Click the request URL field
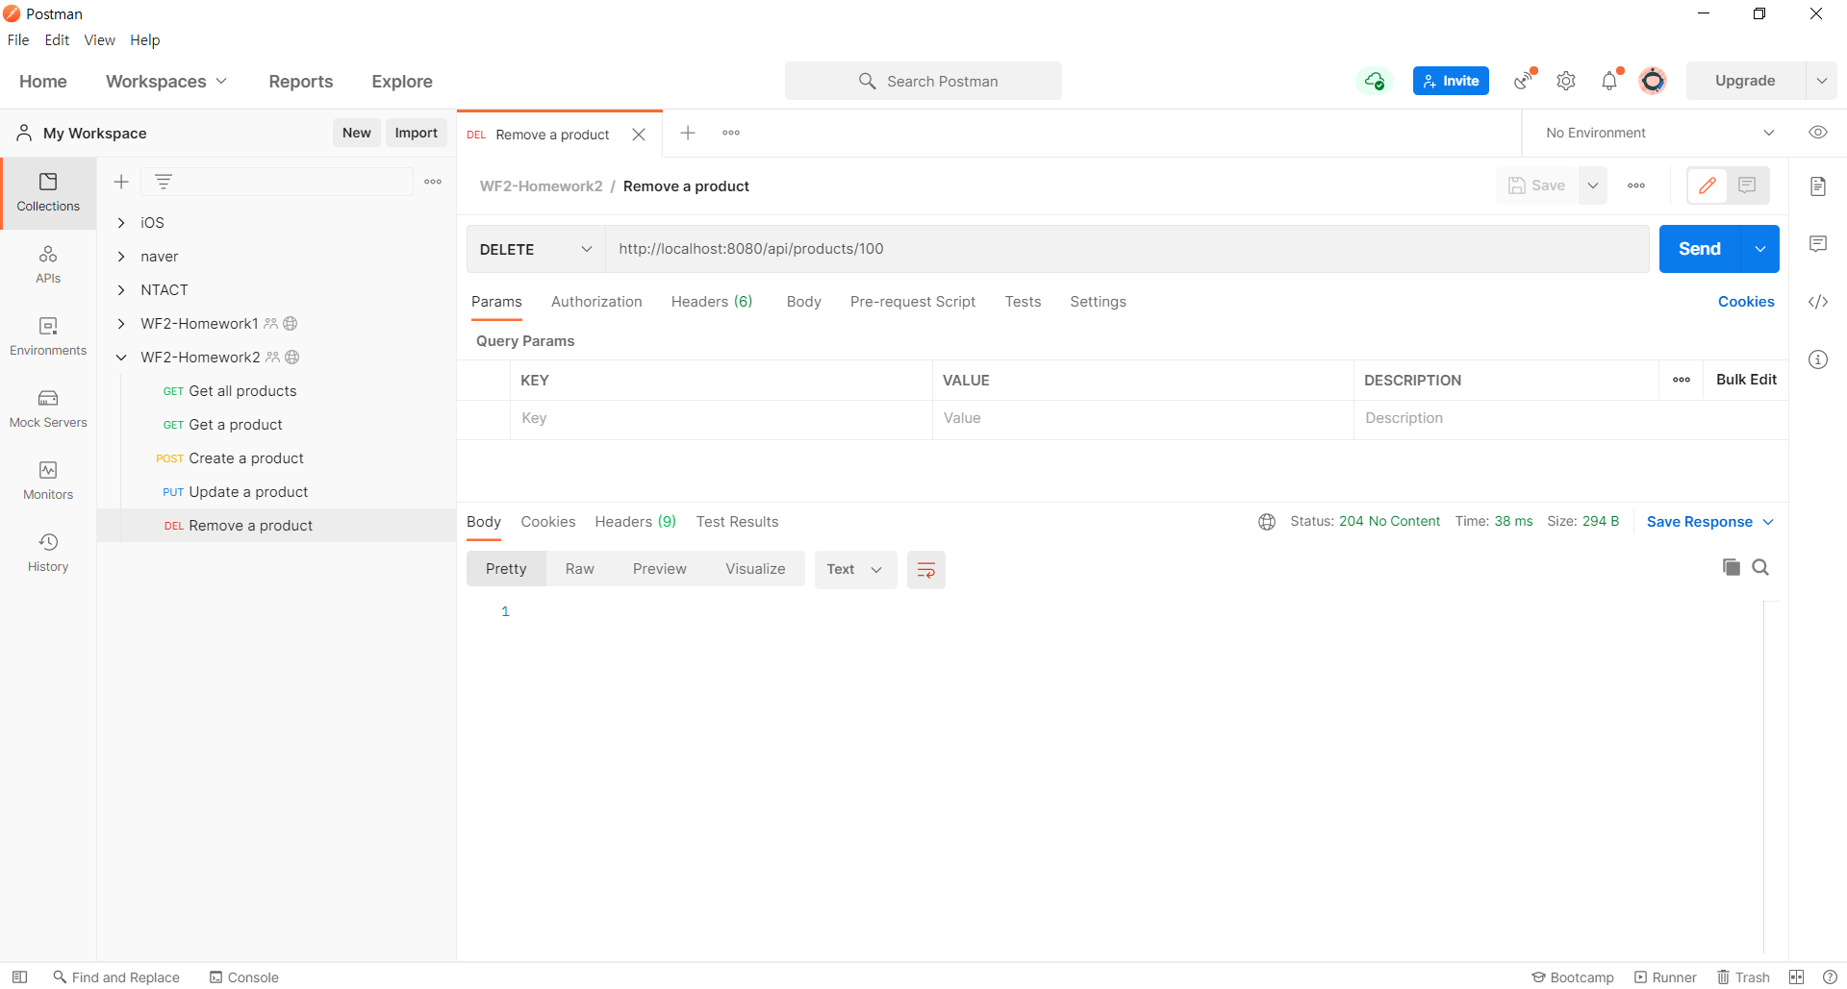The width and height of the screenshot is (1847, 989). (1127, 249)
